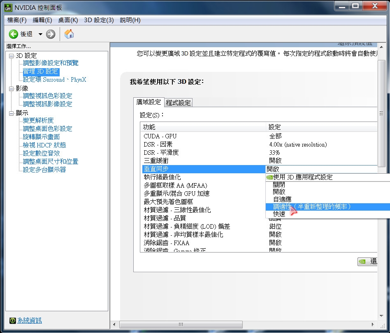
Task: Click vertical scrollbar up arrow
Action: pyautogui.click(x=381, y=47)
